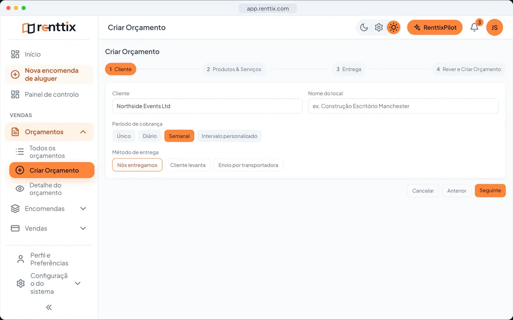The image size is (513, 320).
Task: Choose Envio por transportadora delivery method
Action: (248, 165)
